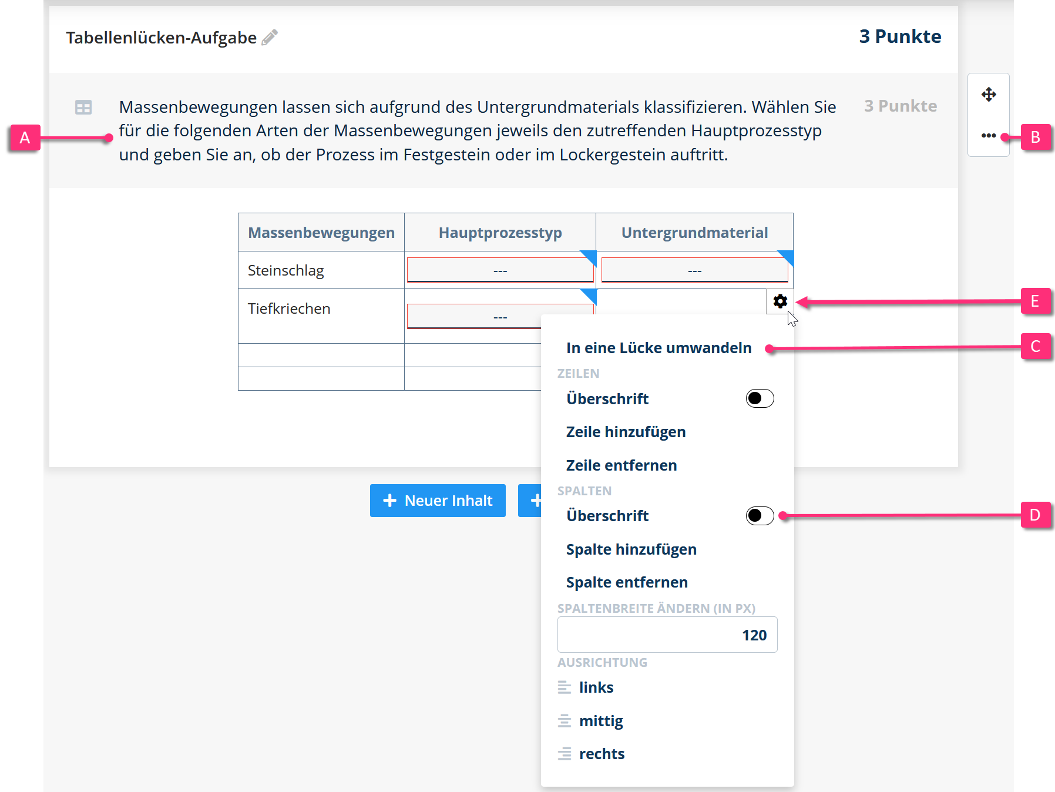Viewport: 1055px width, 792px height.
Task: Select the 'links' alignment icon
Action: click(x=565, y=687)
